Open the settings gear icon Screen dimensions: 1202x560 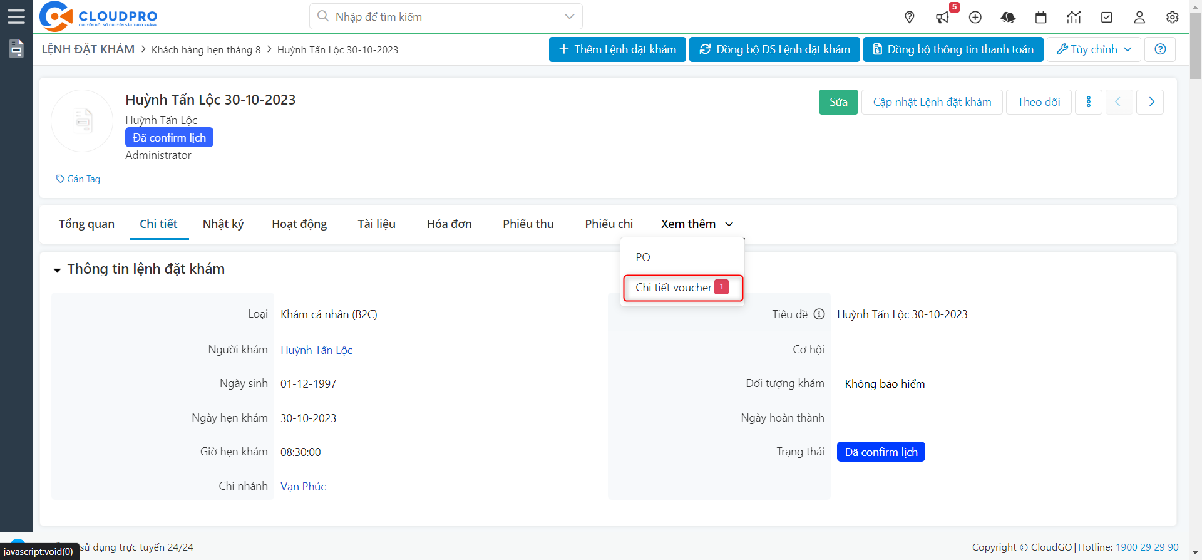(1173, 18)
